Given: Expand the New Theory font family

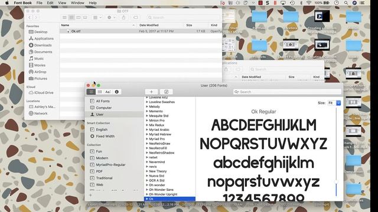Looking at the screenshot, I should [147, 171].
